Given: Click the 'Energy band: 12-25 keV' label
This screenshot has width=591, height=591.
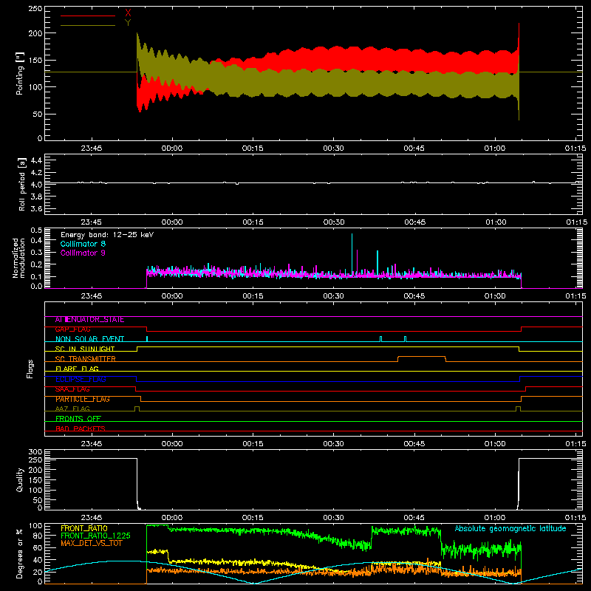Looking at the screenshot, I should click(107, 235).
